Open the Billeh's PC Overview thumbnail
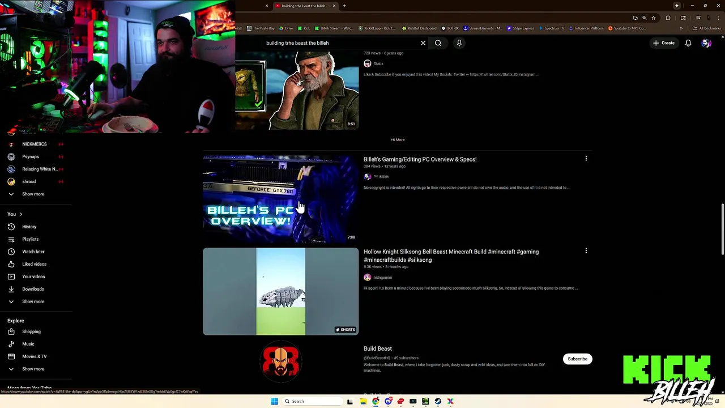Viewport: 725px width, 408px height. 281,199
